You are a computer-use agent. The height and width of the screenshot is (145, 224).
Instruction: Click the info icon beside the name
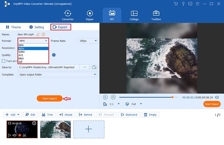click(43, 35)
